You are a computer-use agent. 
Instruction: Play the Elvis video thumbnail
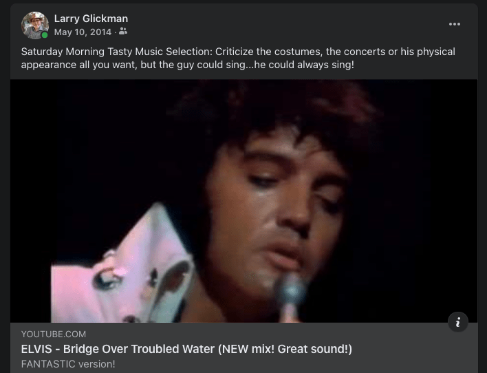[x=243, y=201]
